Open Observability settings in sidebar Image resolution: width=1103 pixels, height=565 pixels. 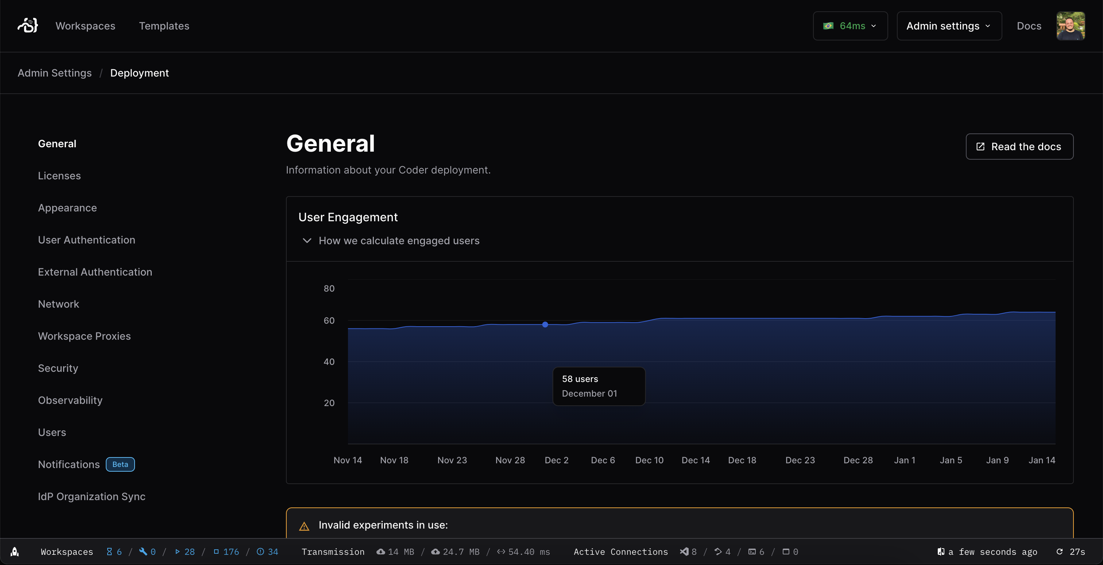click(x=70, y=401)
